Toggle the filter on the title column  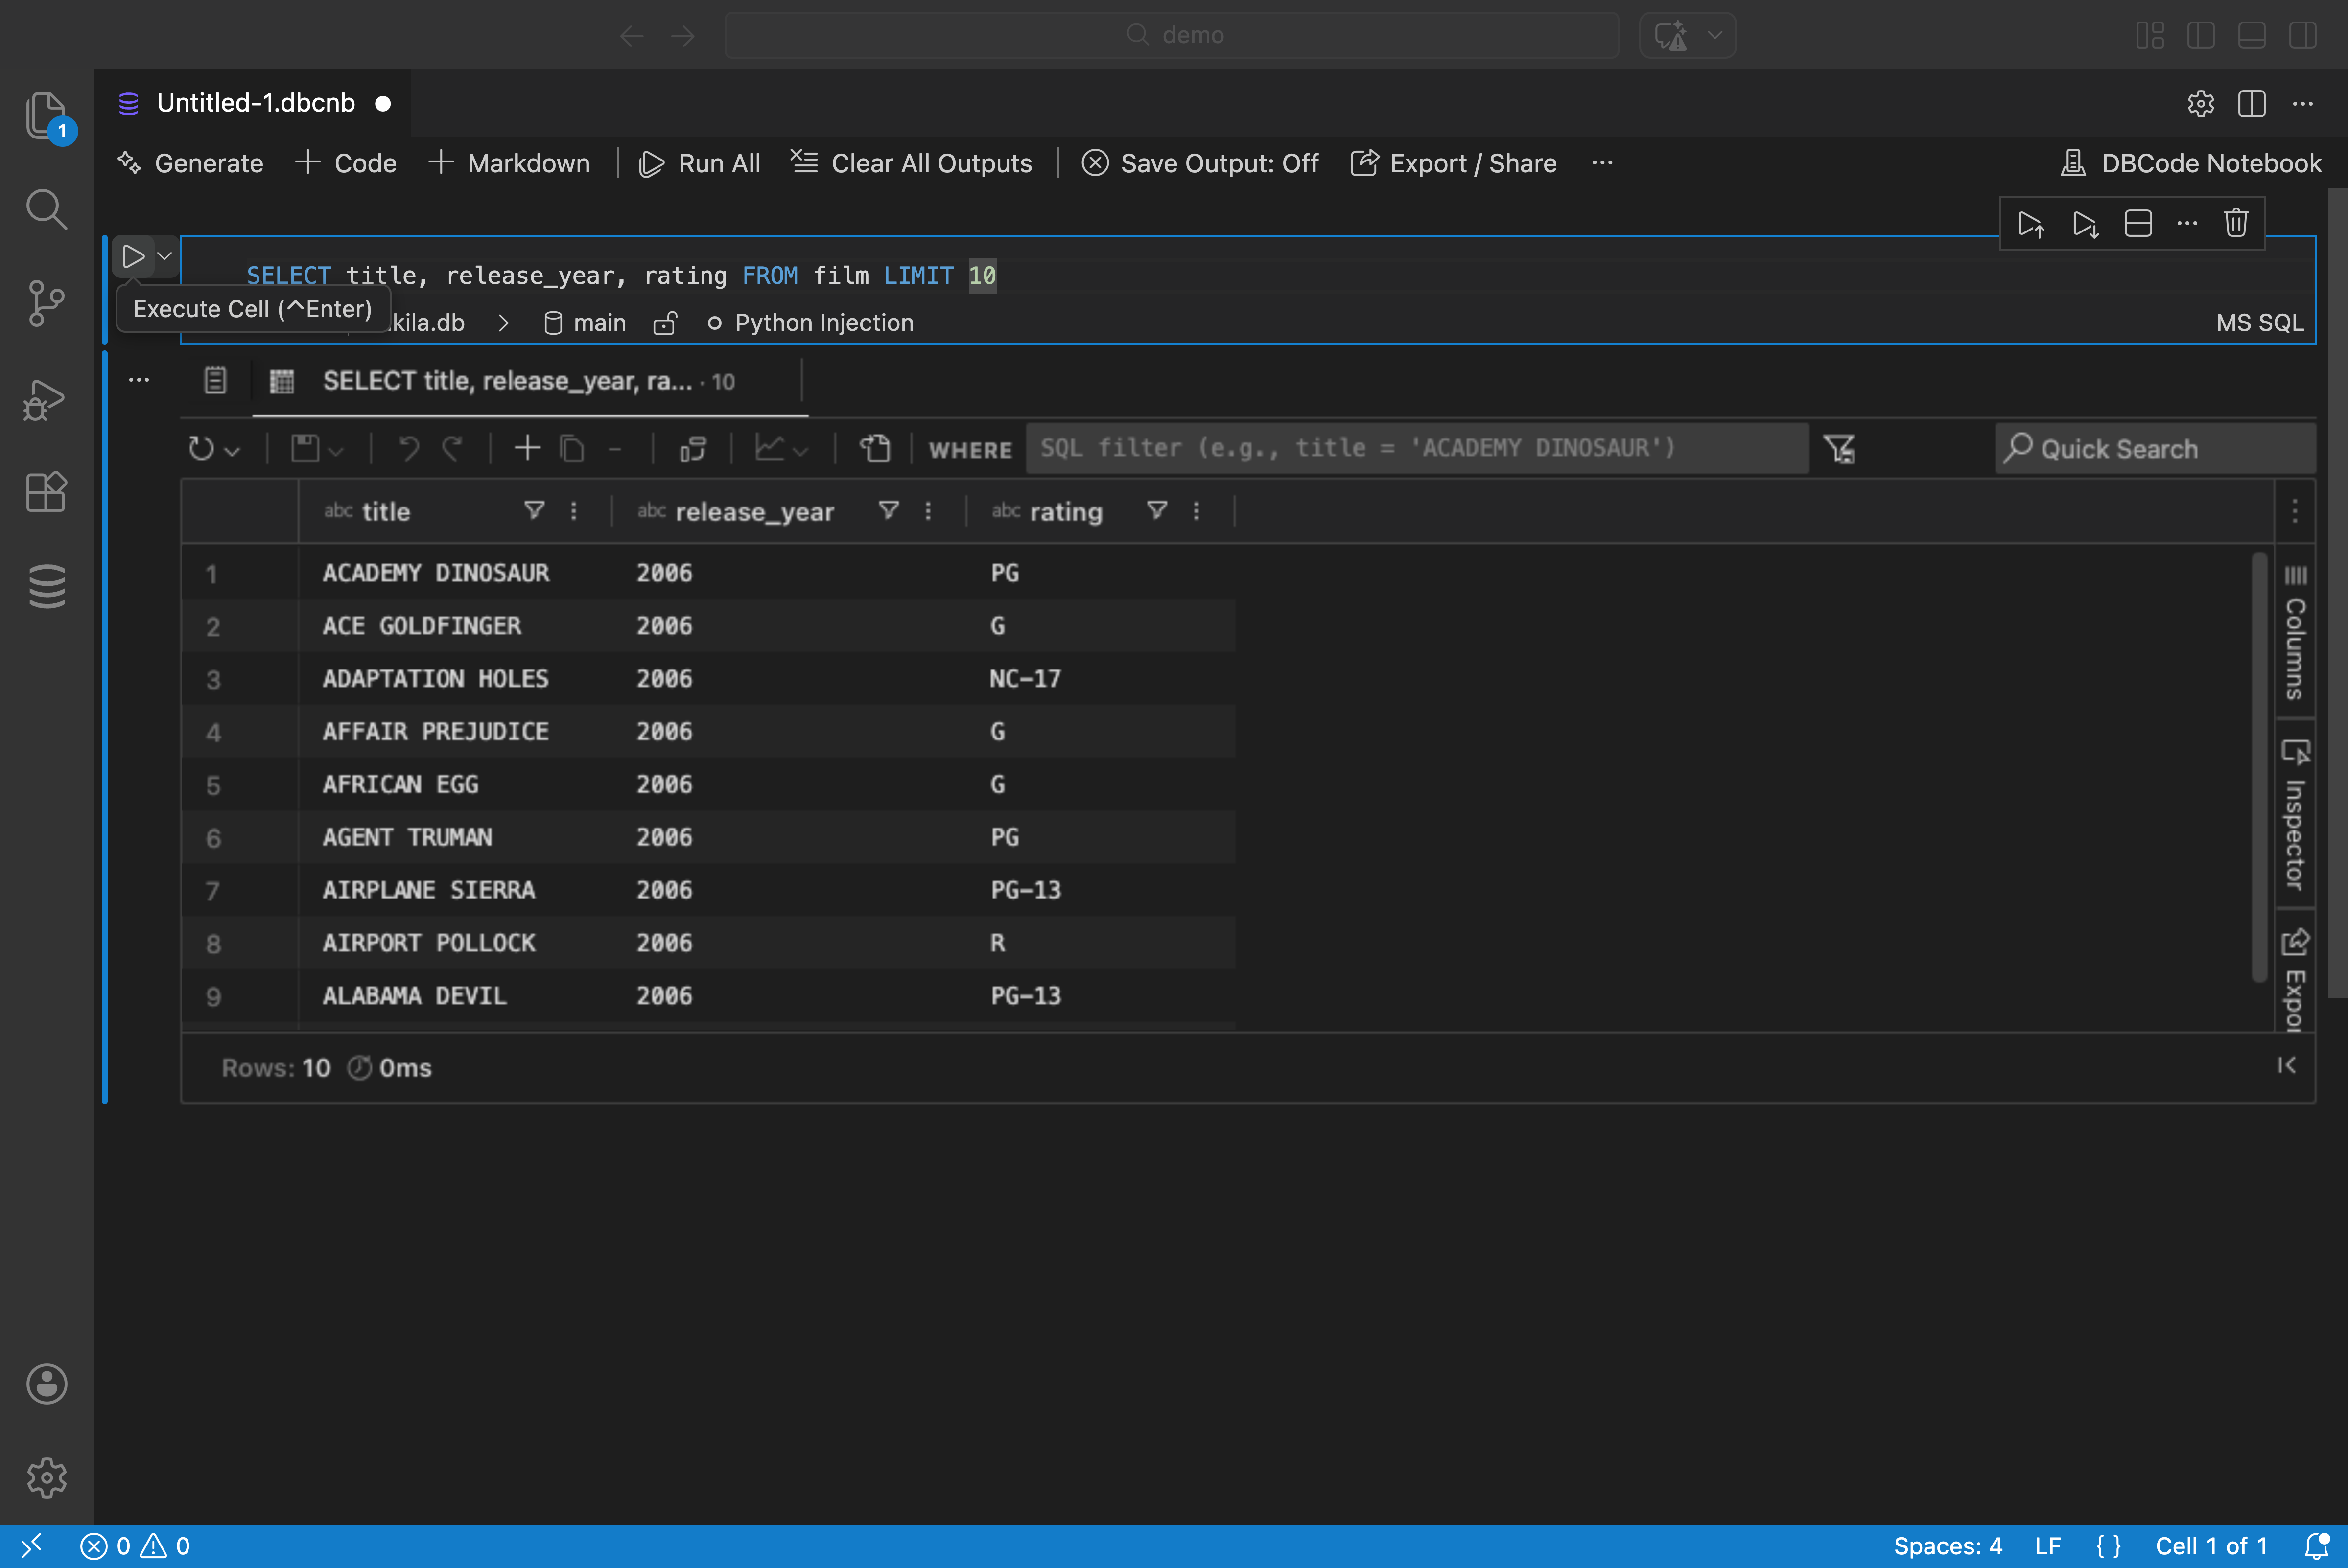click(534, 510)
